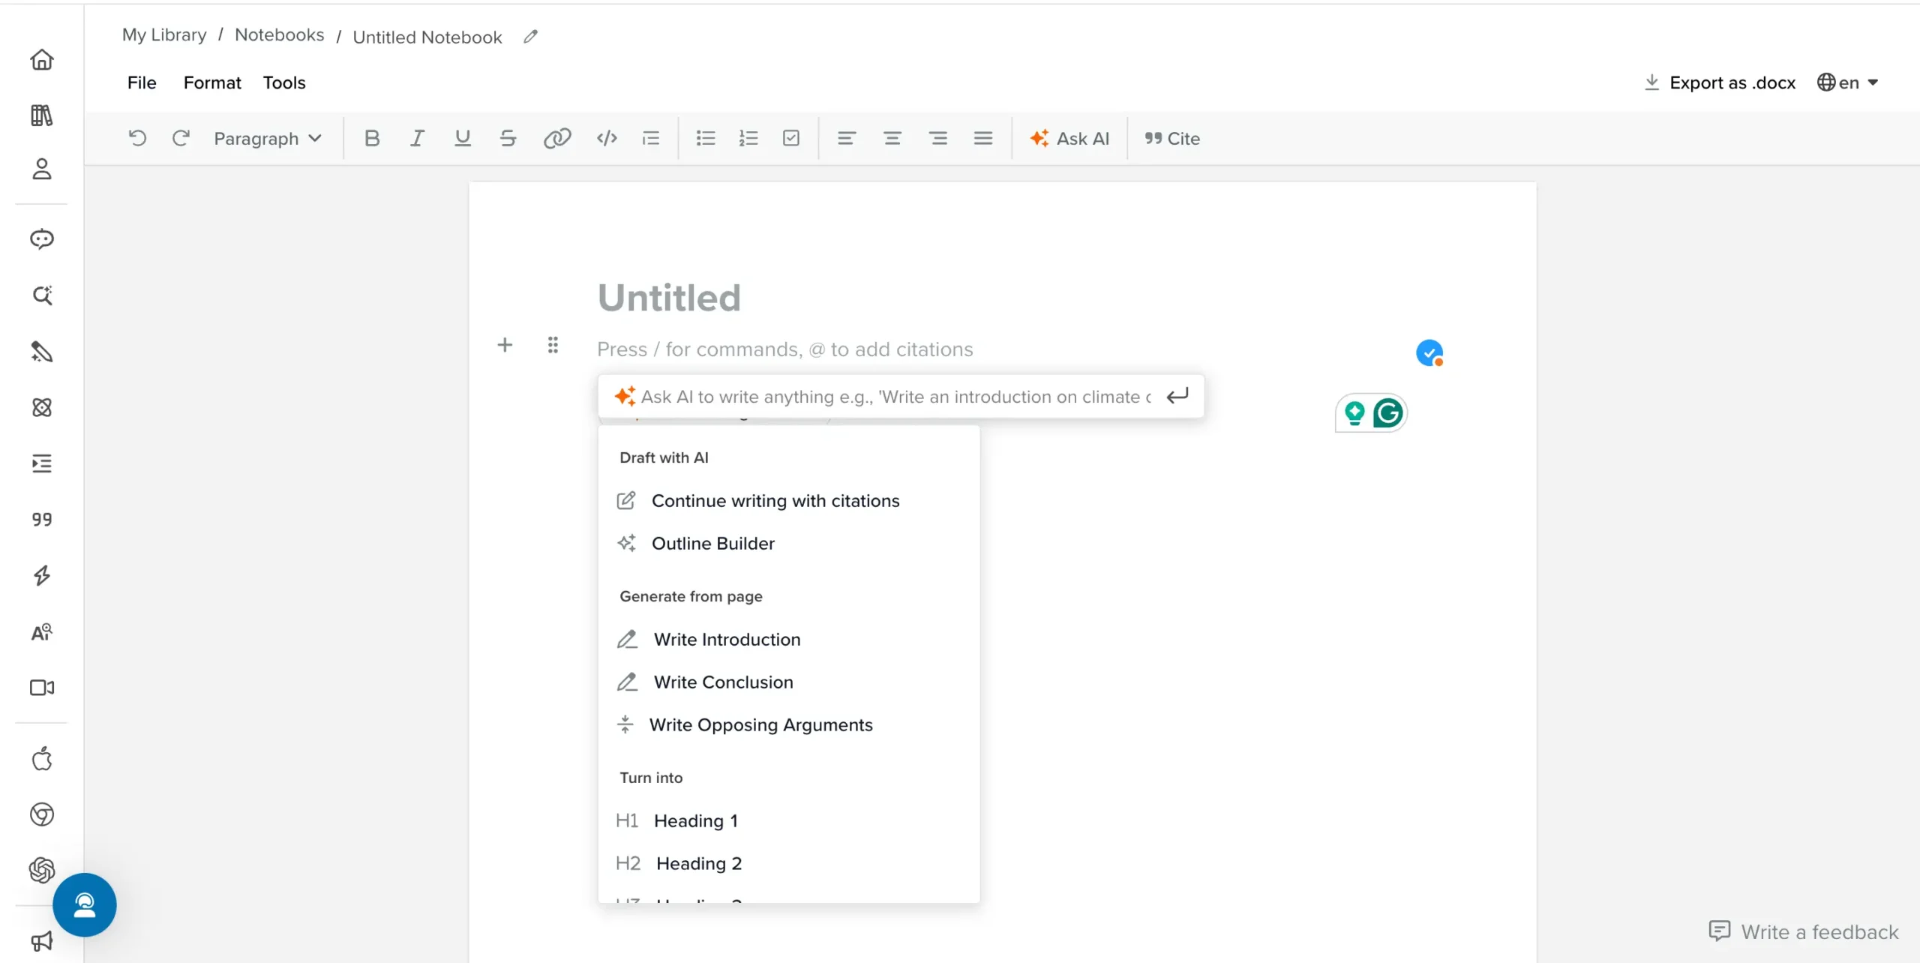The image size is (1920, 963).
Task: Open the Tools menu
Action: coord(284,82)
